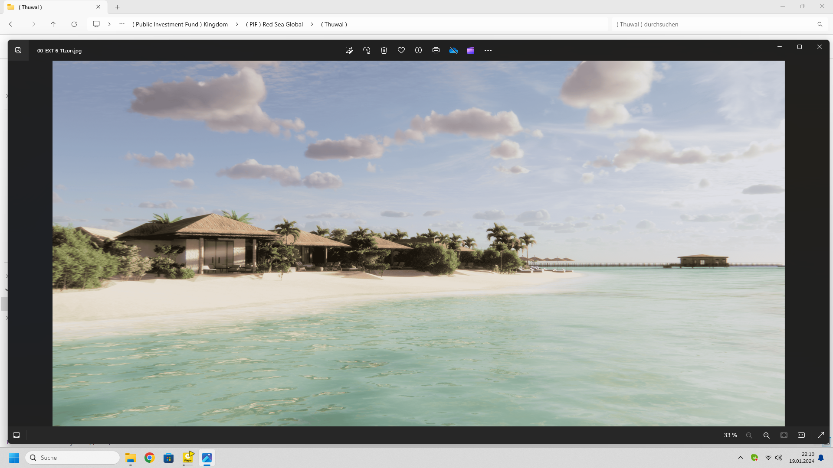
Task: Click file name 00_EXT 6_11zon.jpg
Action: click(59, 51)
